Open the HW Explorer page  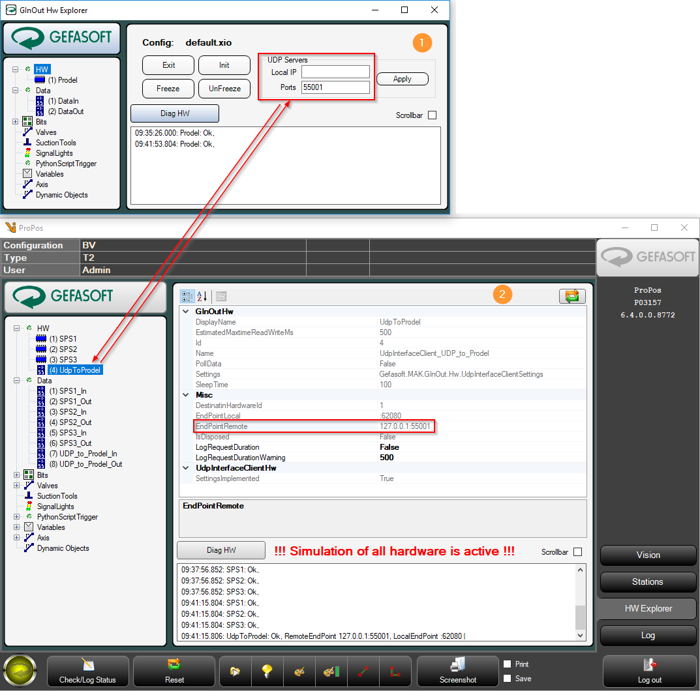[x=648, y=608]
